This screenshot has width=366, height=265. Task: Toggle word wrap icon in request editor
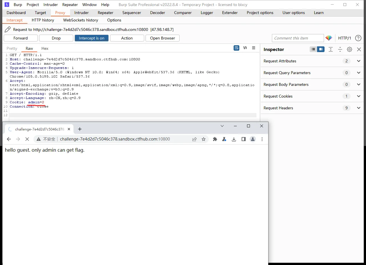click(236, 48)
